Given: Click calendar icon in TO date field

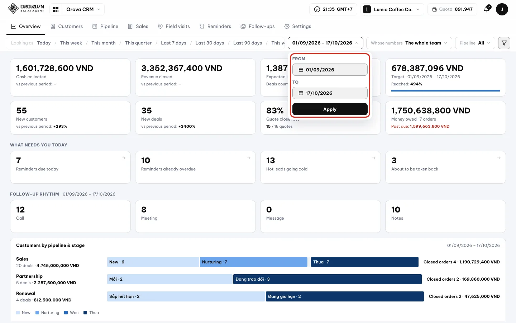Looking at the screenshot, I should click(301, 93).
